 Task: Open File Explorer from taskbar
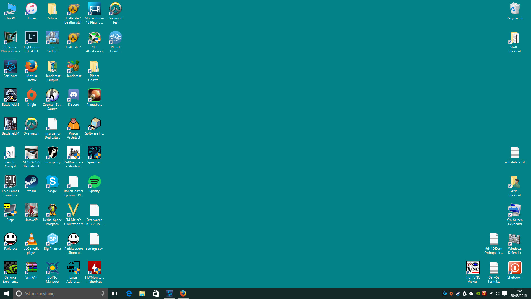click(143, 293)
